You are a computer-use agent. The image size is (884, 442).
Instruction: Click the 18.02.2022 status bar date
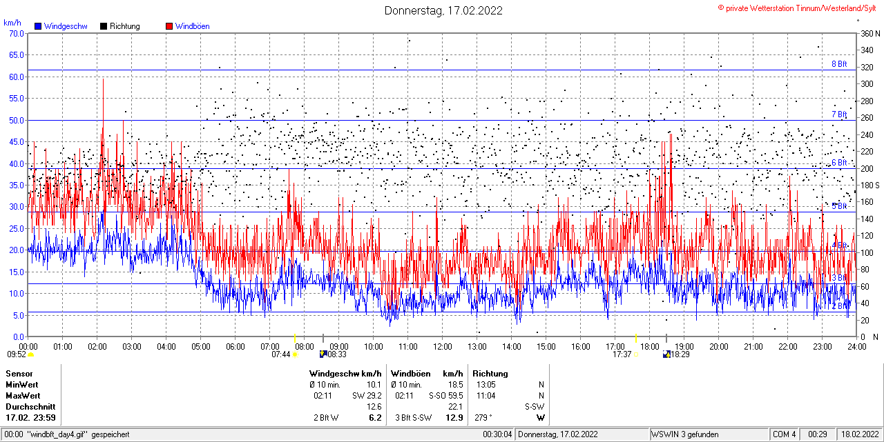pos(859,434)
